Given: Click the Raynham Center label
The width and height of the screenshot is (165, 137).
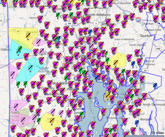Looking at the screenshot, I should coord(153,30).
